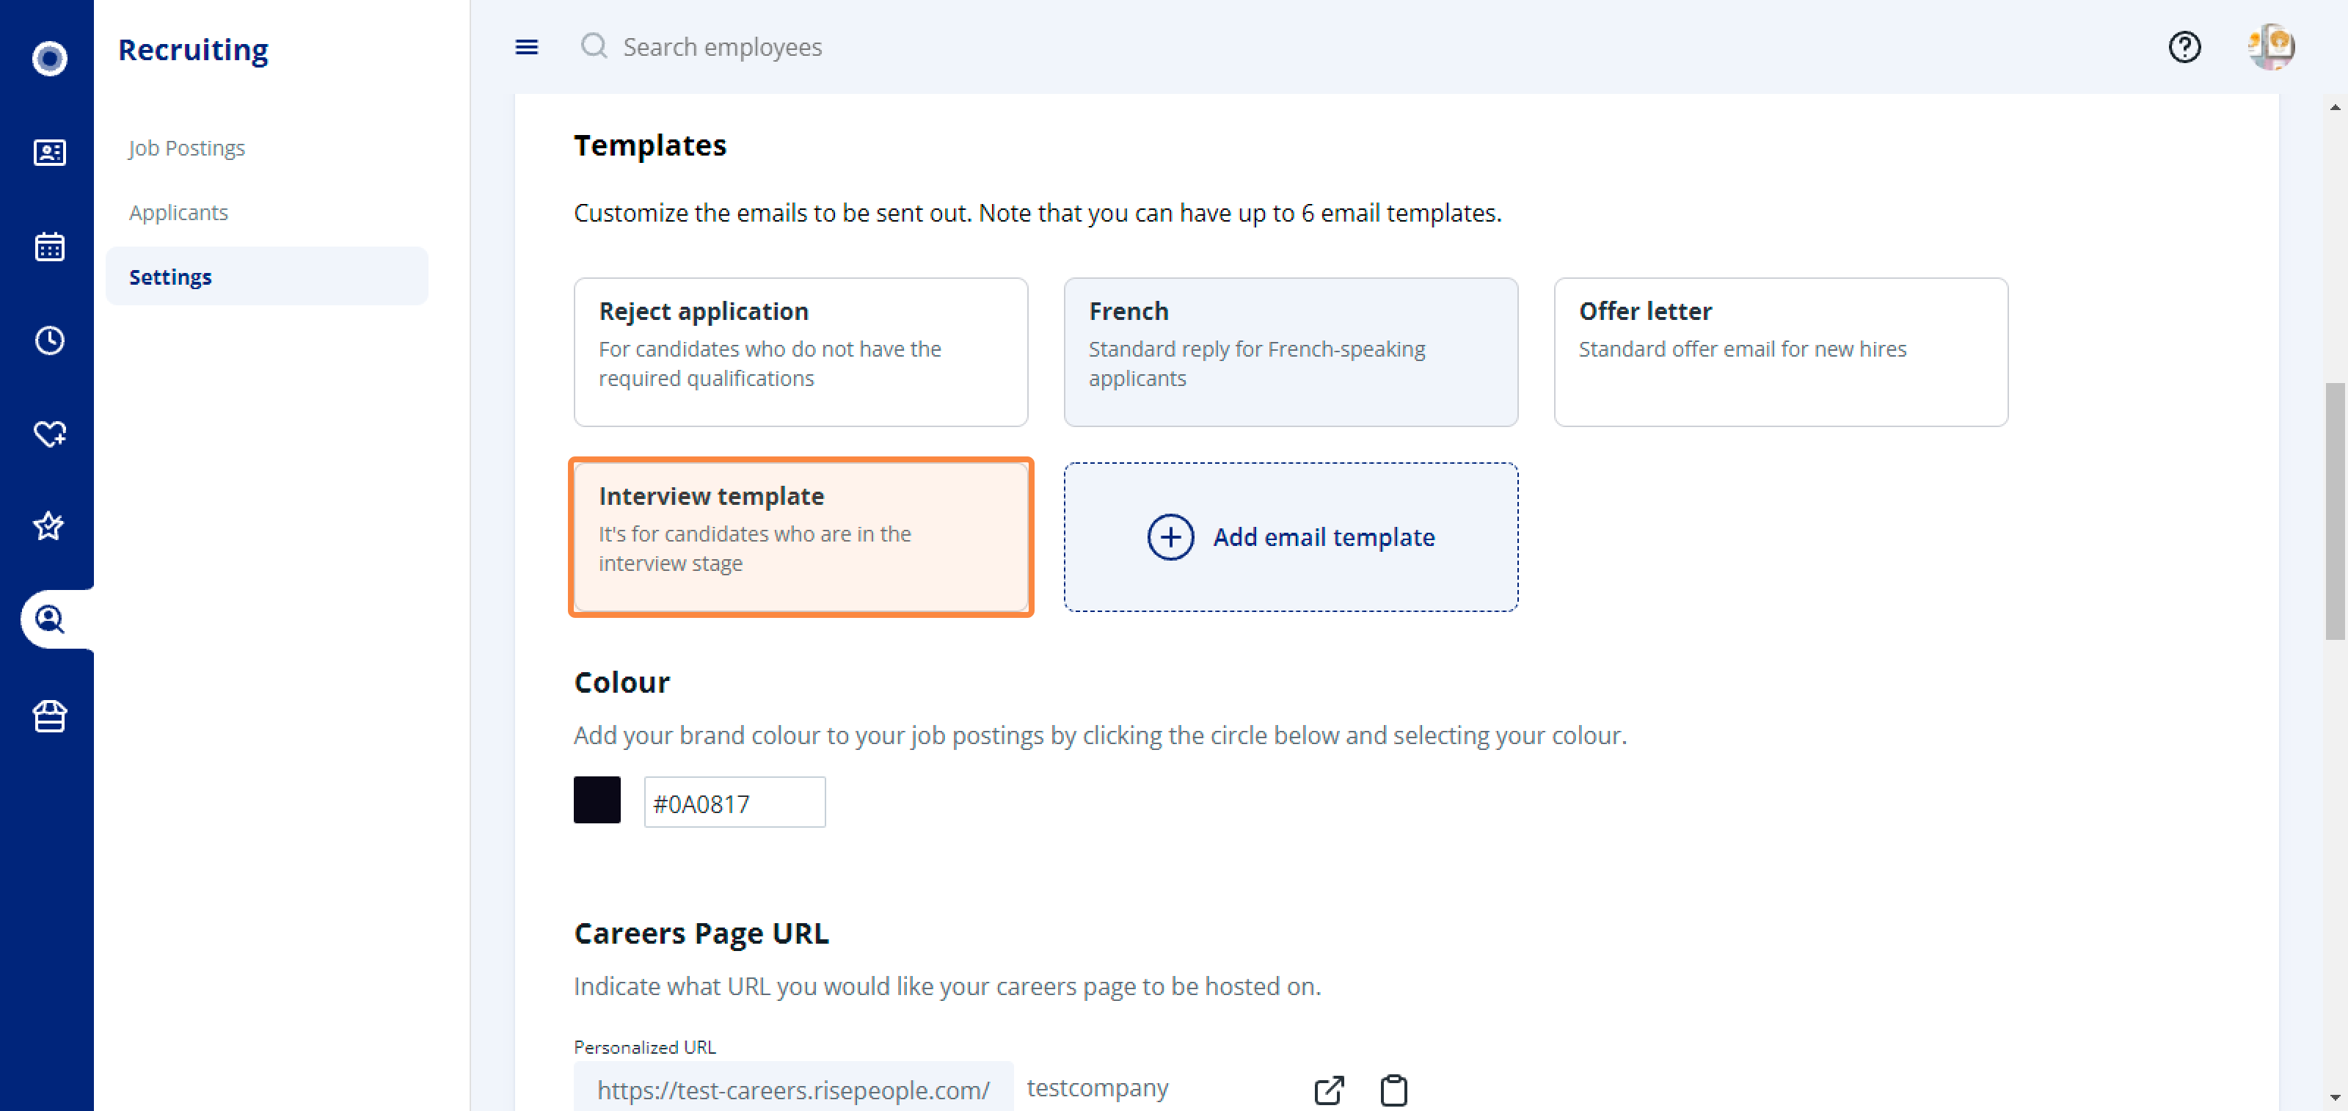Click the brand colour swatch
This screenshot has width=2348, height=1111.
coord(597,800)
